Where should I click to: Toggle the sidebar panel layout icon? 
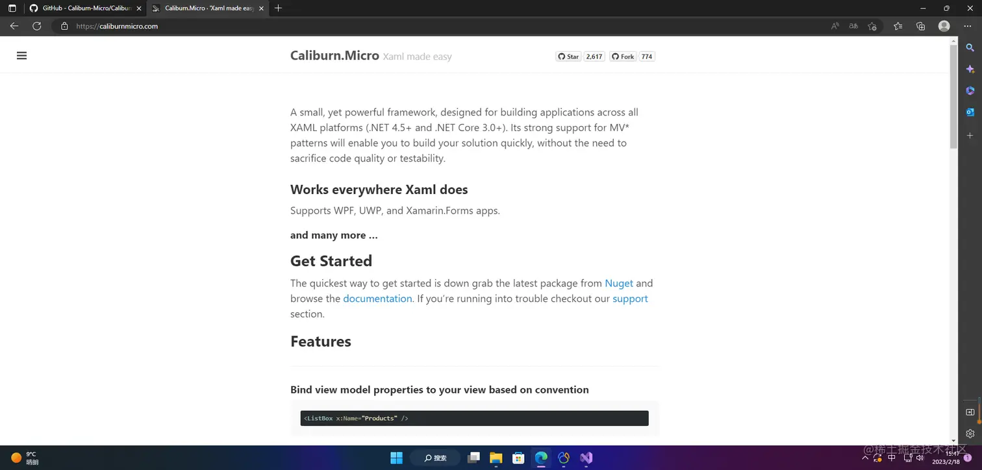(x=970, y=412)
